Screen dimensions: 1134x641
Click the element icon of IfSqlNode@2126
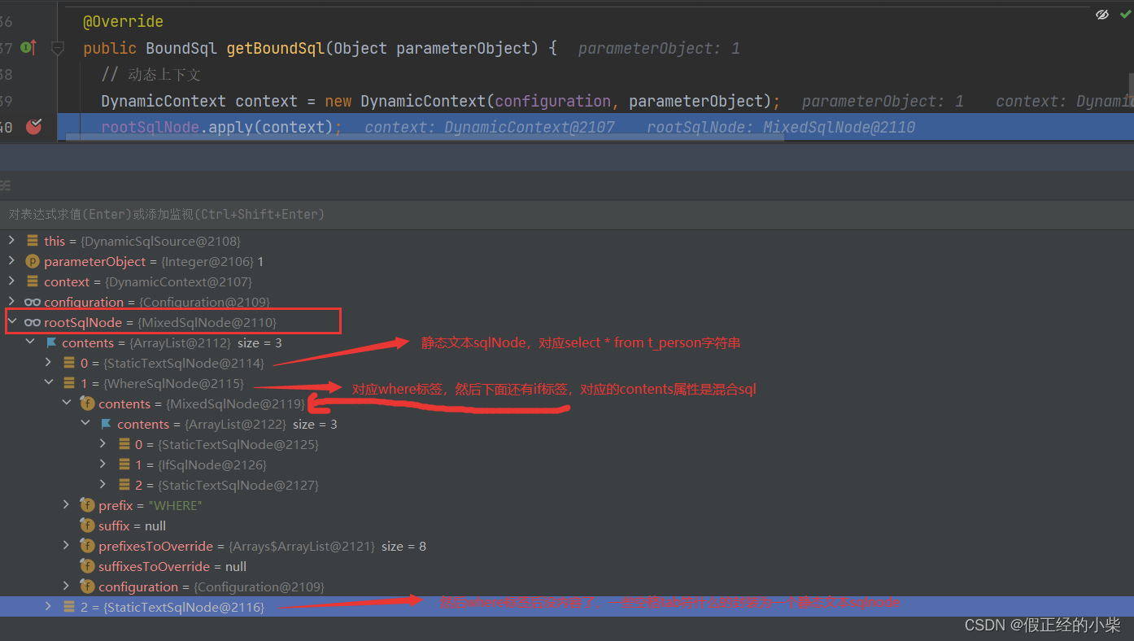tap(124, 464)
